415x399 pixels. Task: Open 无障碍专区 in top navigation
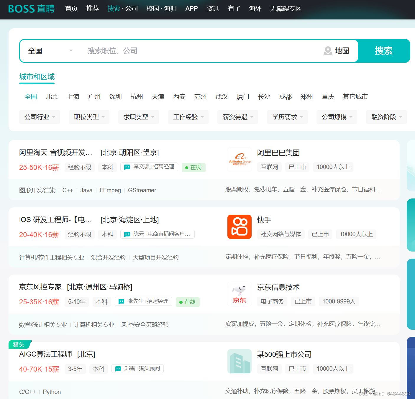[286, 9]
